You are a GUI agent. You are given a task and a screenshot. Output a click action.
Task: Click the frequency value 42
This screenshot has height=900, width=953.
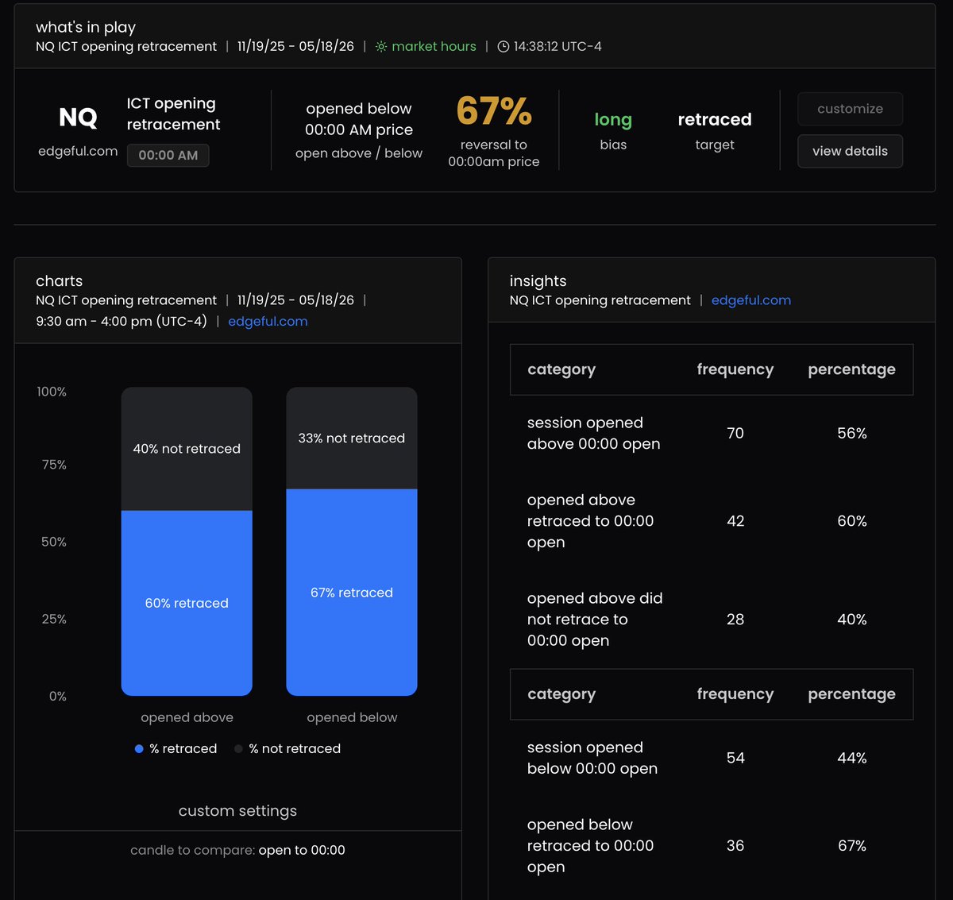[735, 521]
